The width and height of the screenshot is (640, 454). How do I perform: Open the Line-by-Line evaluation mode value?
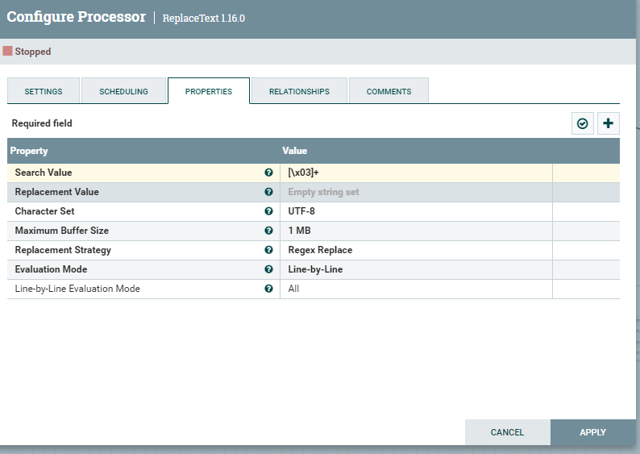pos(416,269)
